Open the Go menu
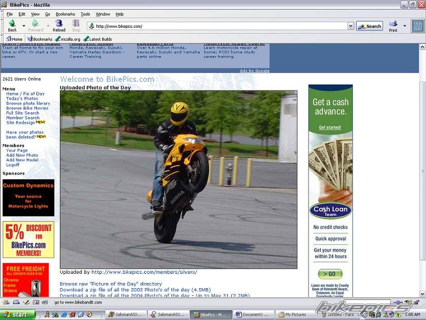Image resolution: width=426 pixels, height=320 pixels. 48,14
